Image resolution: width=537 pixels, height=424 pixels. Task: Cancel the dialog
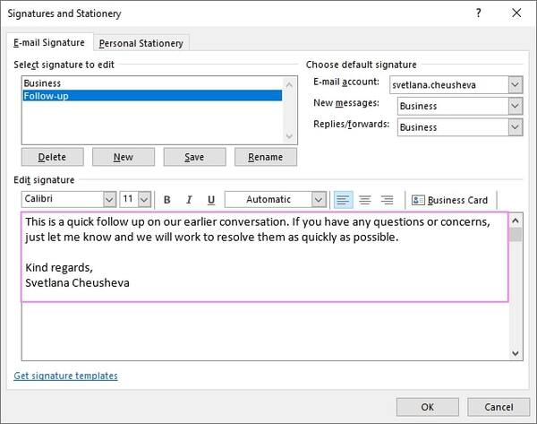coord(499,407)
